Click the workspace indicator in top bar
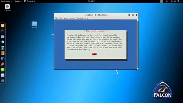The image size is (183, 103). [161, 1]
